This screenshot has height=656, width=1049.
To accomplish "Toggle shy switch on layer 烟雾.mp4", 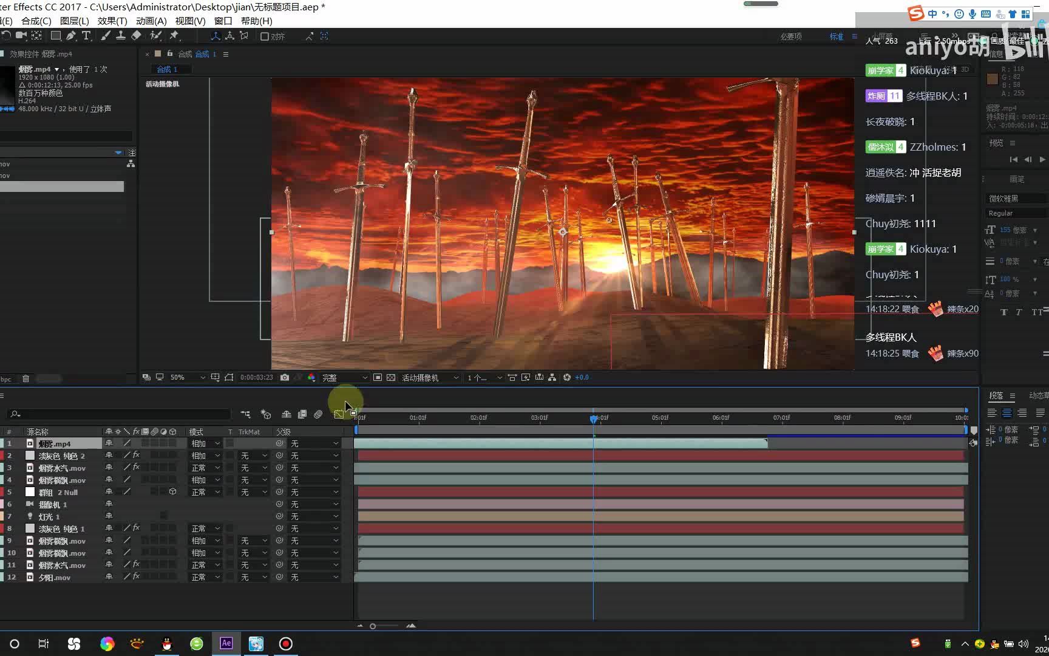I will coord(109,443).
